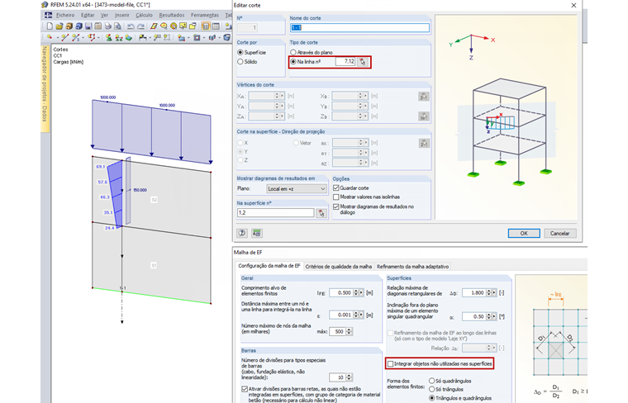
Task: Select the new node tool icon
Action: point(50,37)
